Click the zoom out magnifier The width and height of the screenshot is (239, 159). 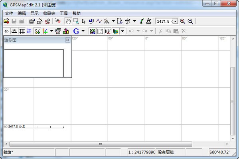[x=190, y=21]
